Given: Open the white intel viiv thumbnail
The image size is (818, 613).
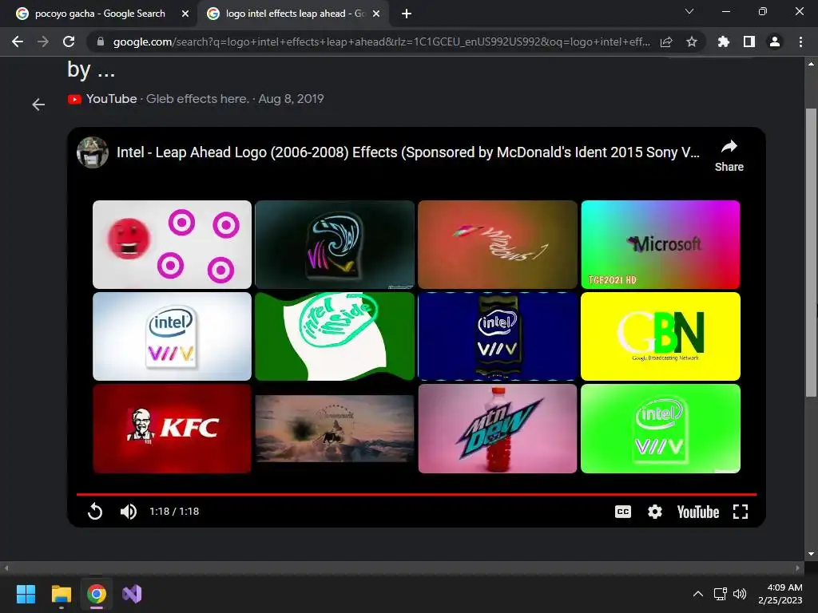Looking at the screenshot, I should tap(173, 336).
